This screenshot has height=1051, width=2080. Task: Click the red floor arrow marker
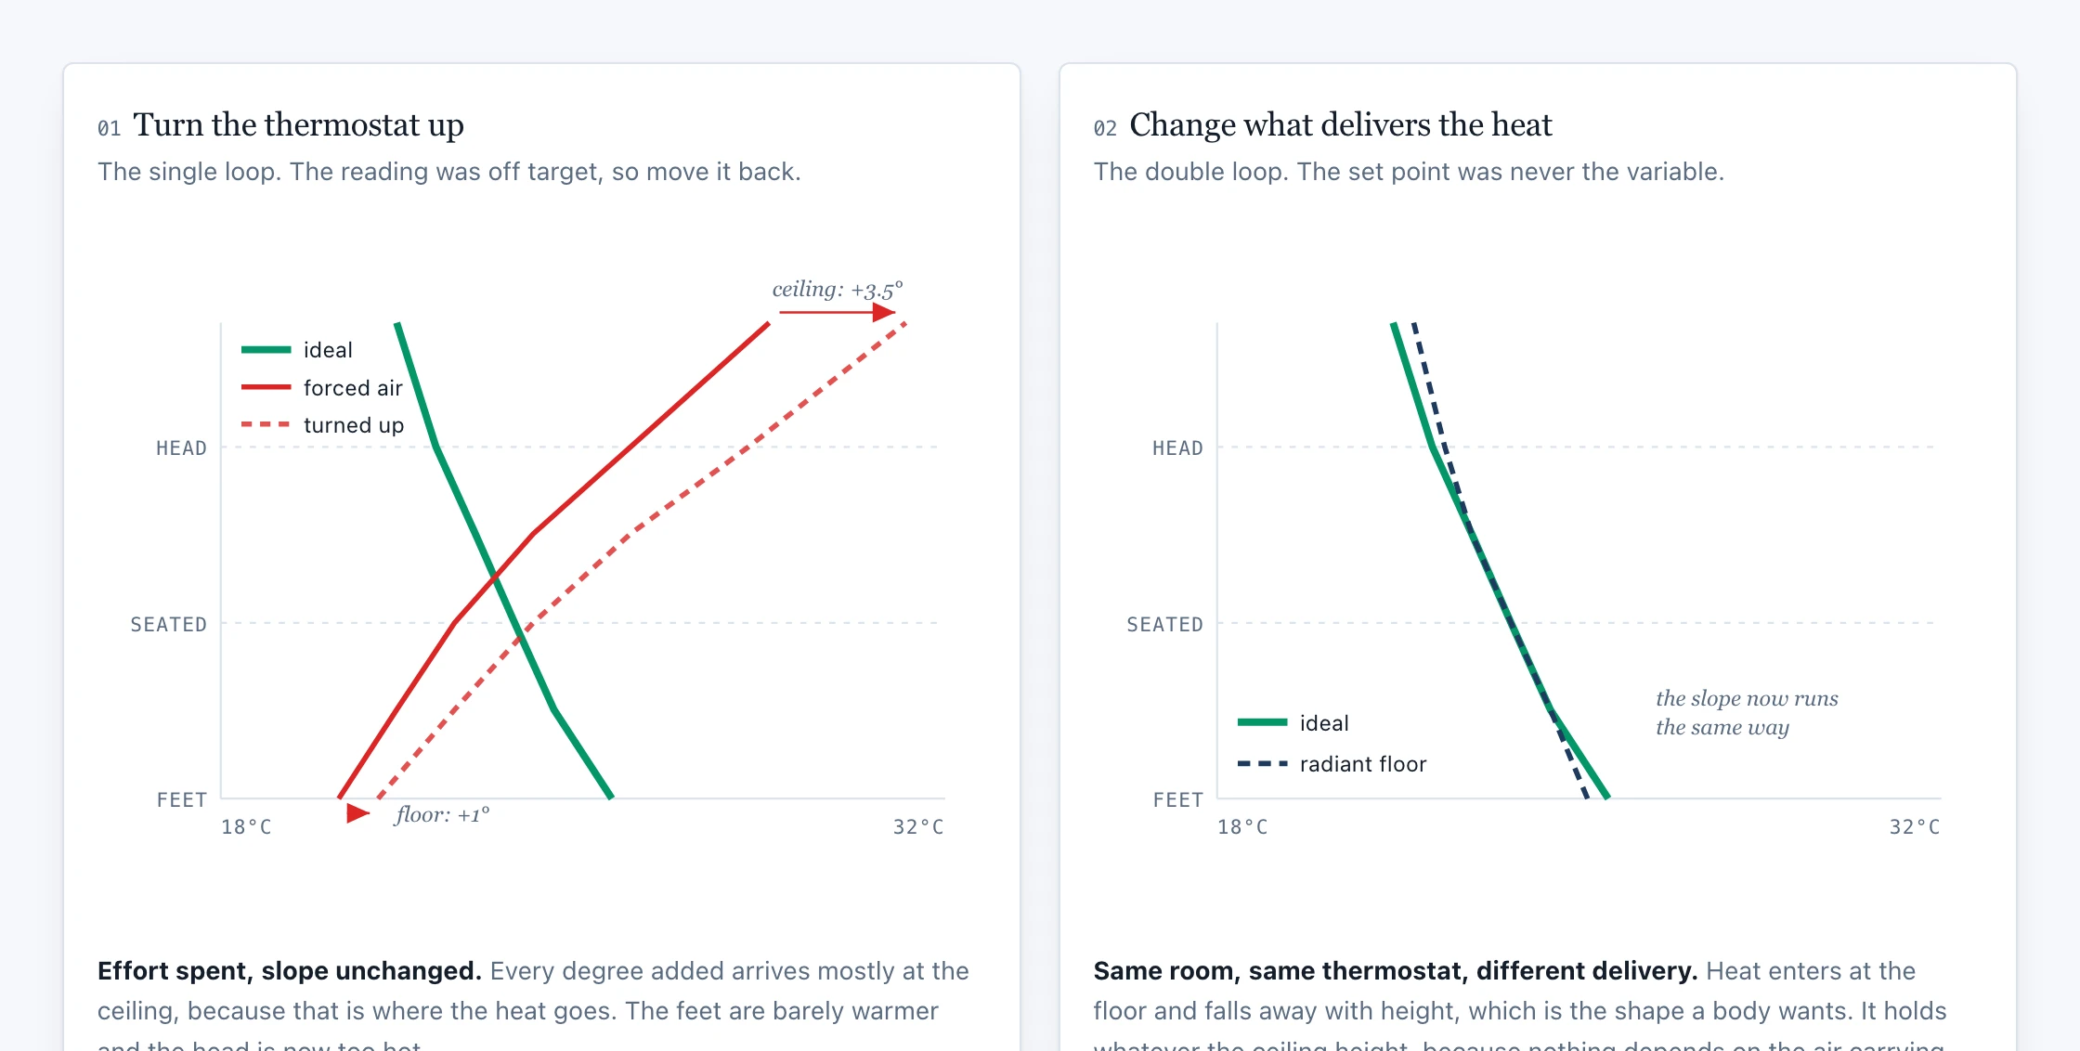tap(358, 814)
